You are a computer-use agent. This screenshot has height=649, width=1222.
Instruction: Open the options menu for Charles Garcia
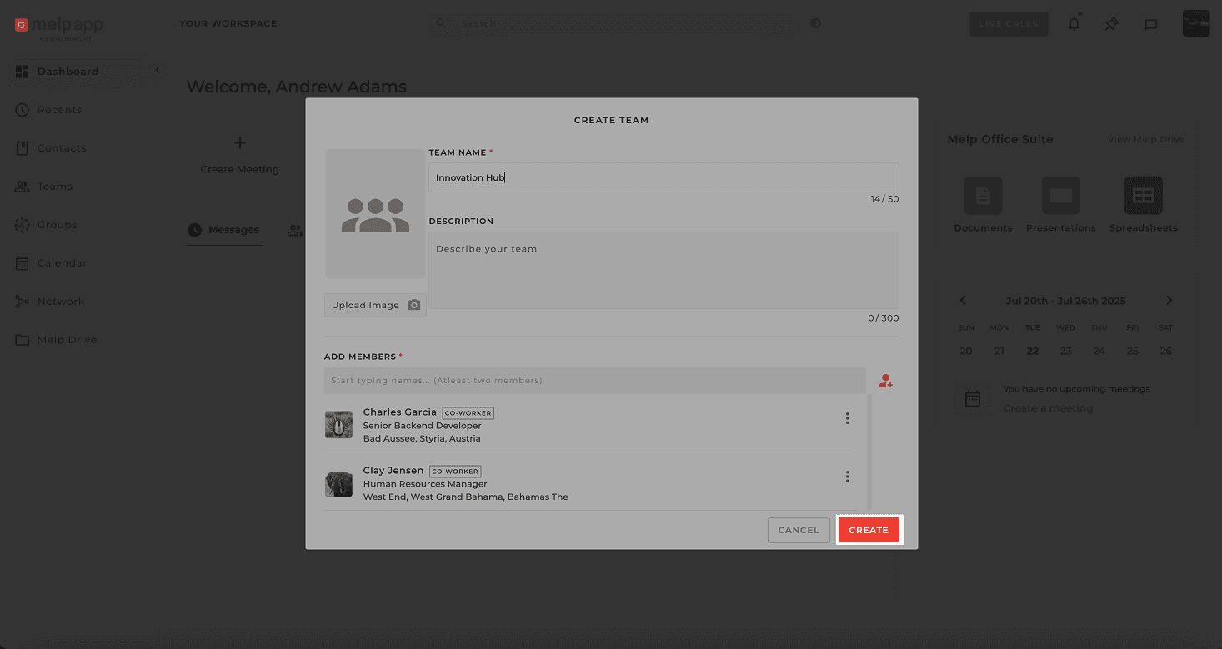coord(847,417)
